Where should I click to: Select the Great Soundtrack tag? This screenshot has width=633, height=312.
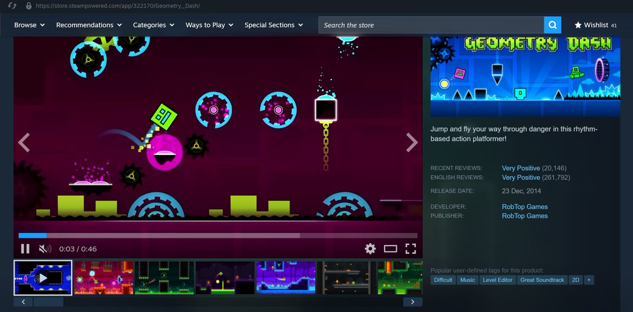pos(542,280)
